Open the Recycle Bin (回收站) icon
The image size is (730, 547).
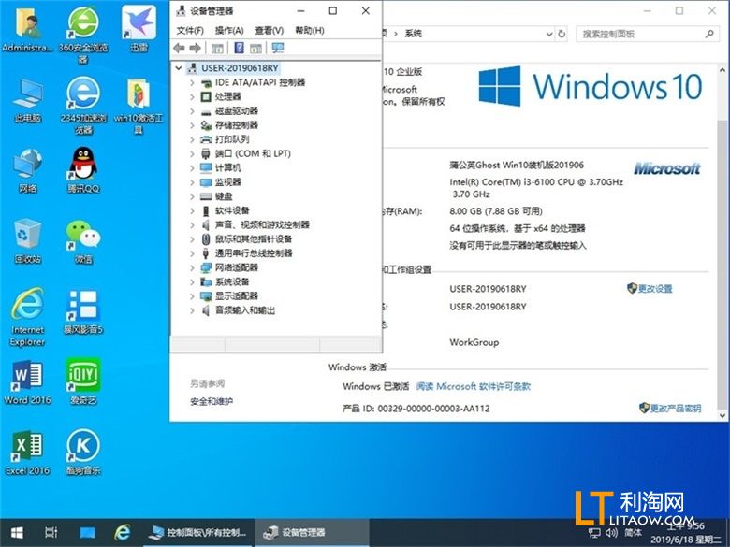click(28, 241)
